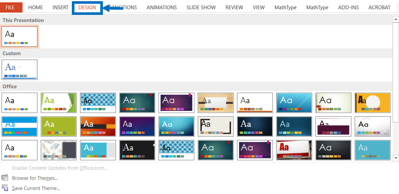Go to the ANIMATIONS tab

click(162, 7)
